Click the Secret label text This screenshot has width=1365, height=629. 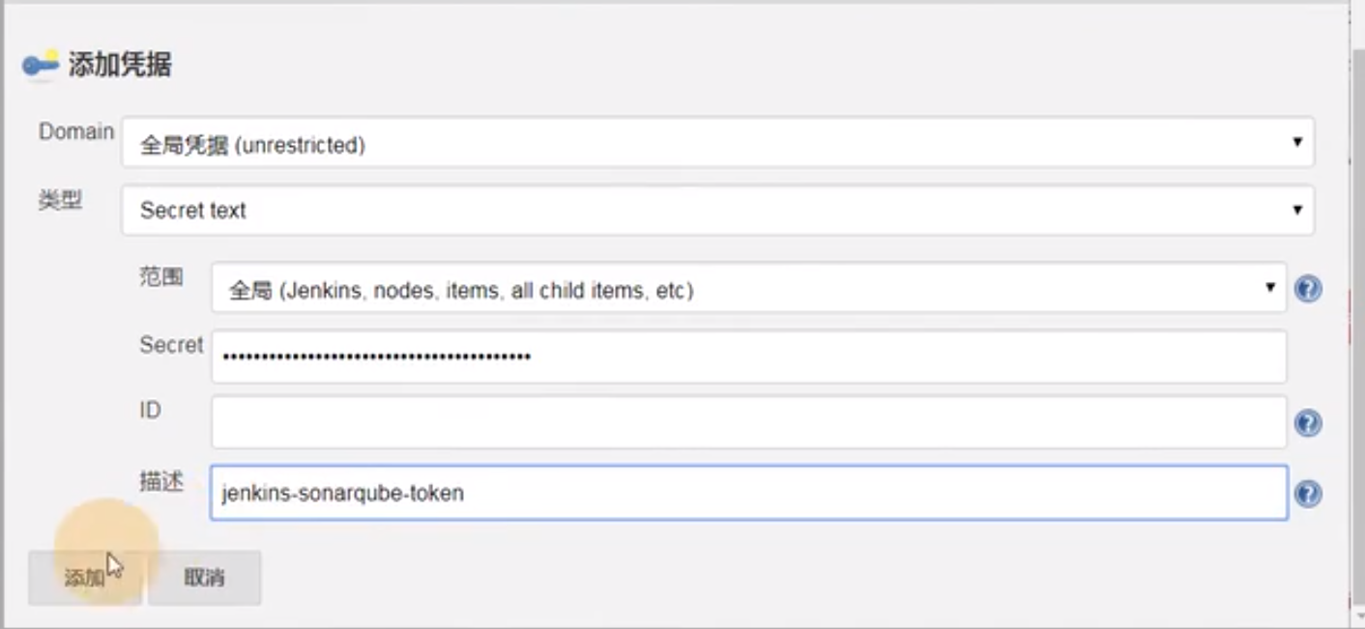(171, 345)
